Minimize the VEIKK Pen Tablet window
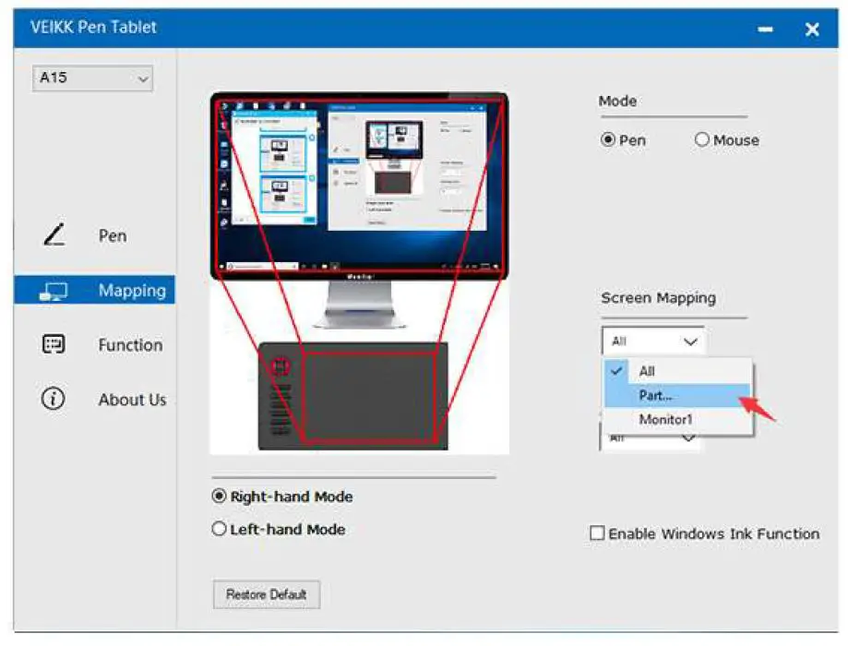Screen dimensions: 848x646 tap(765, 30)
